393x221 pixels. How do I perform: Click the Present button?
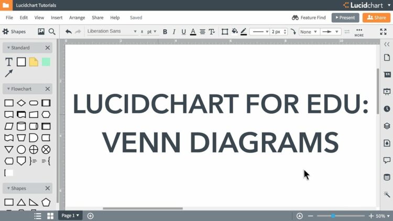click(345, 17)
